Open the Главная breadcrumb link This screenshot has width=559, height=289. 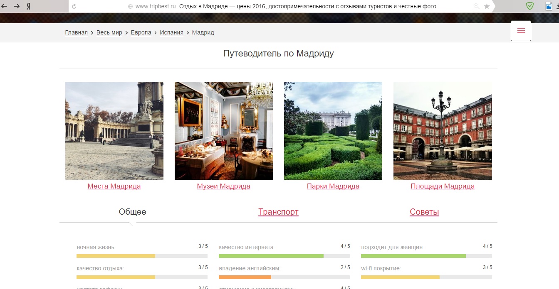[x=77, y=32]
